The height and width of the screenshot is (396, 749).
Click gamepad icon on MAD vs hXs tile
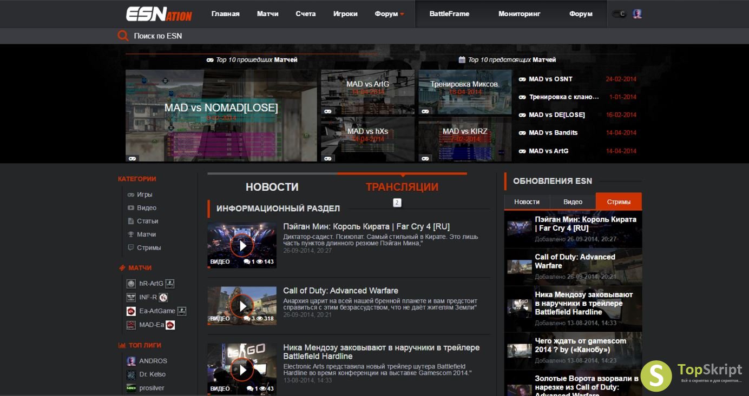tap(327, 158)
